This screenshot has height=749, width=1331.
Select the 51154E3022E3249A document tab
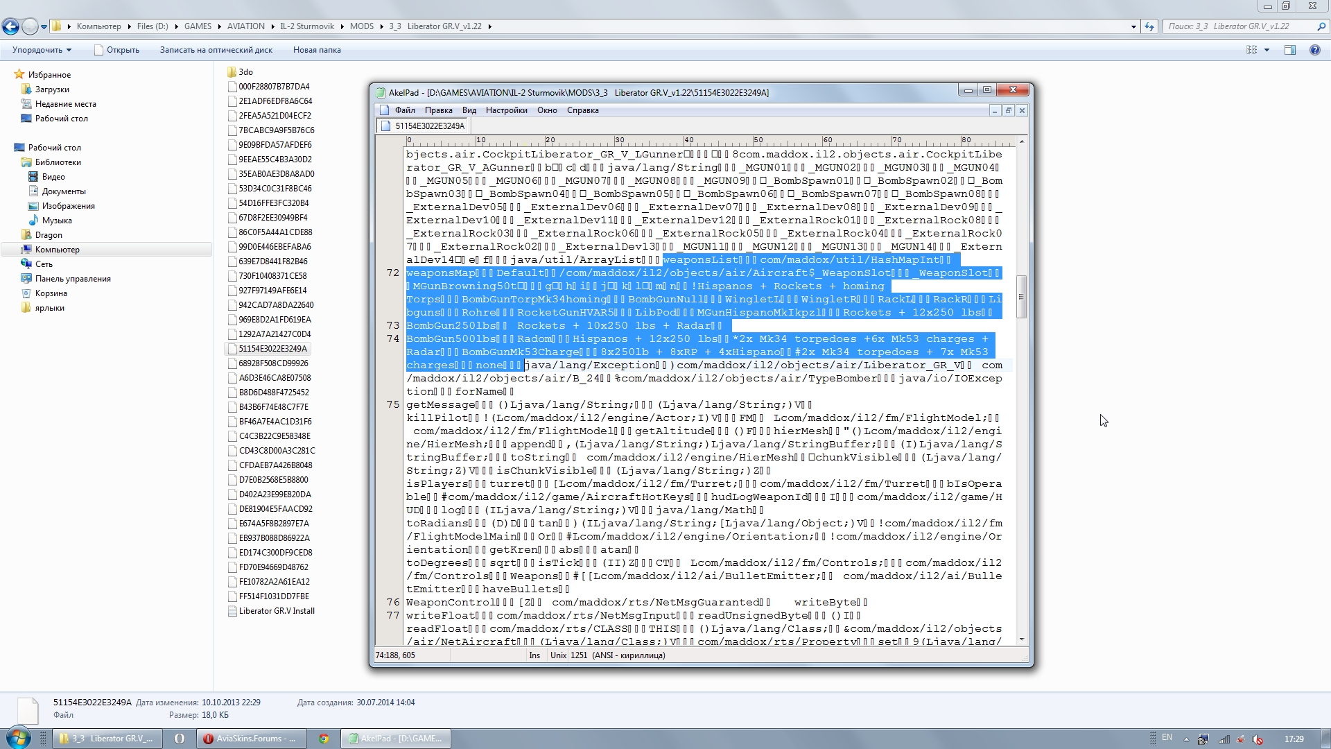(423, 126)
